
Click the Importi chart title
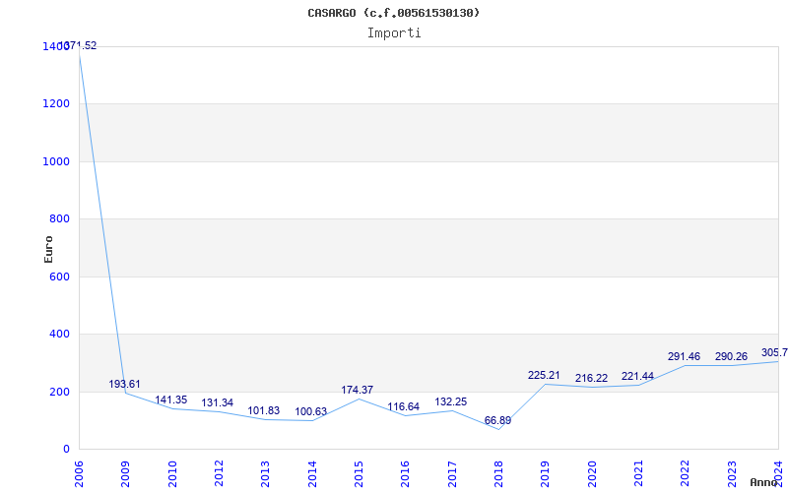[394, 33]
